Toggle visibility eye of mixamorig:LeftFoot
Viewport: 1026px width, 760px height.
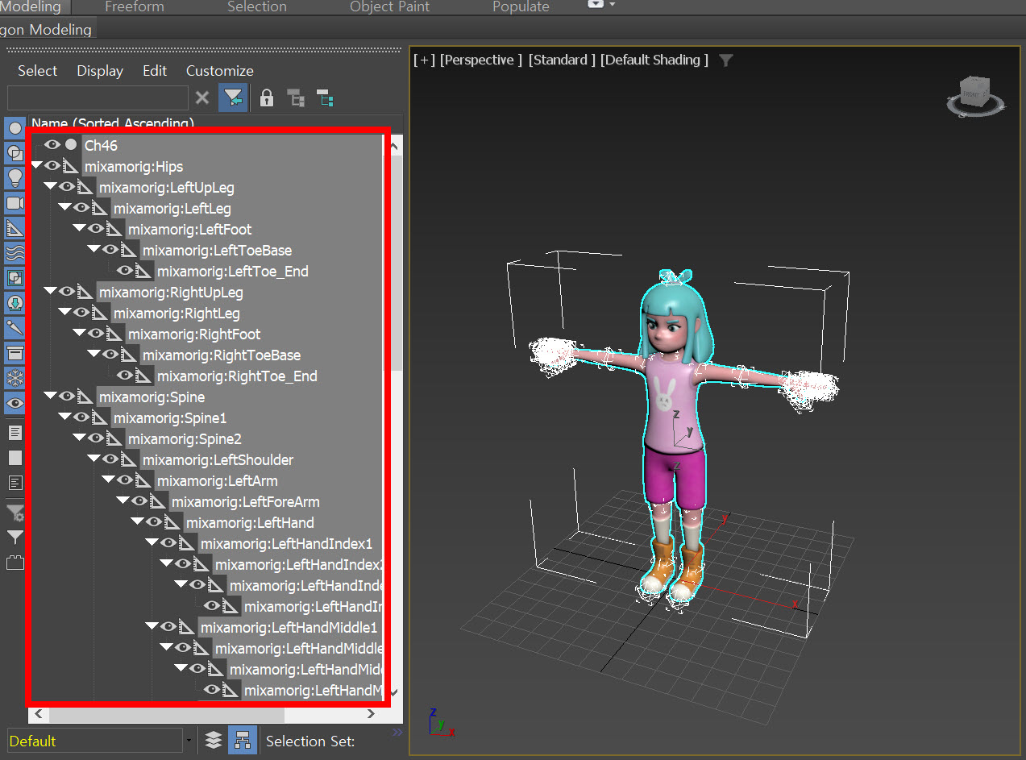(96, 229)
